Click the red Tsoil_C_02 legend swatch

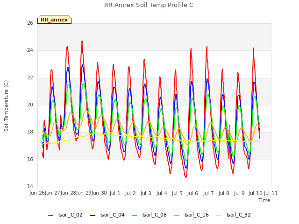(x=51, y=216)
